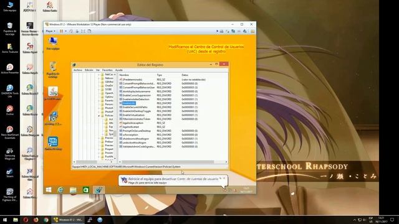Screen dimensions: 399x224
Task: Open Steam shortcut on the host desktop
Action: 10,173
